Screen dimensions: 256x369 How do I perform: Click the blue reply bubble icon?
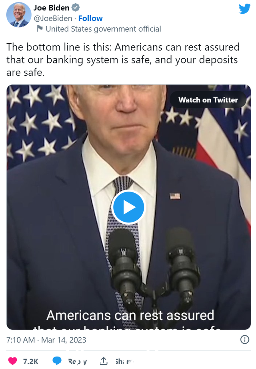point(57,361)
